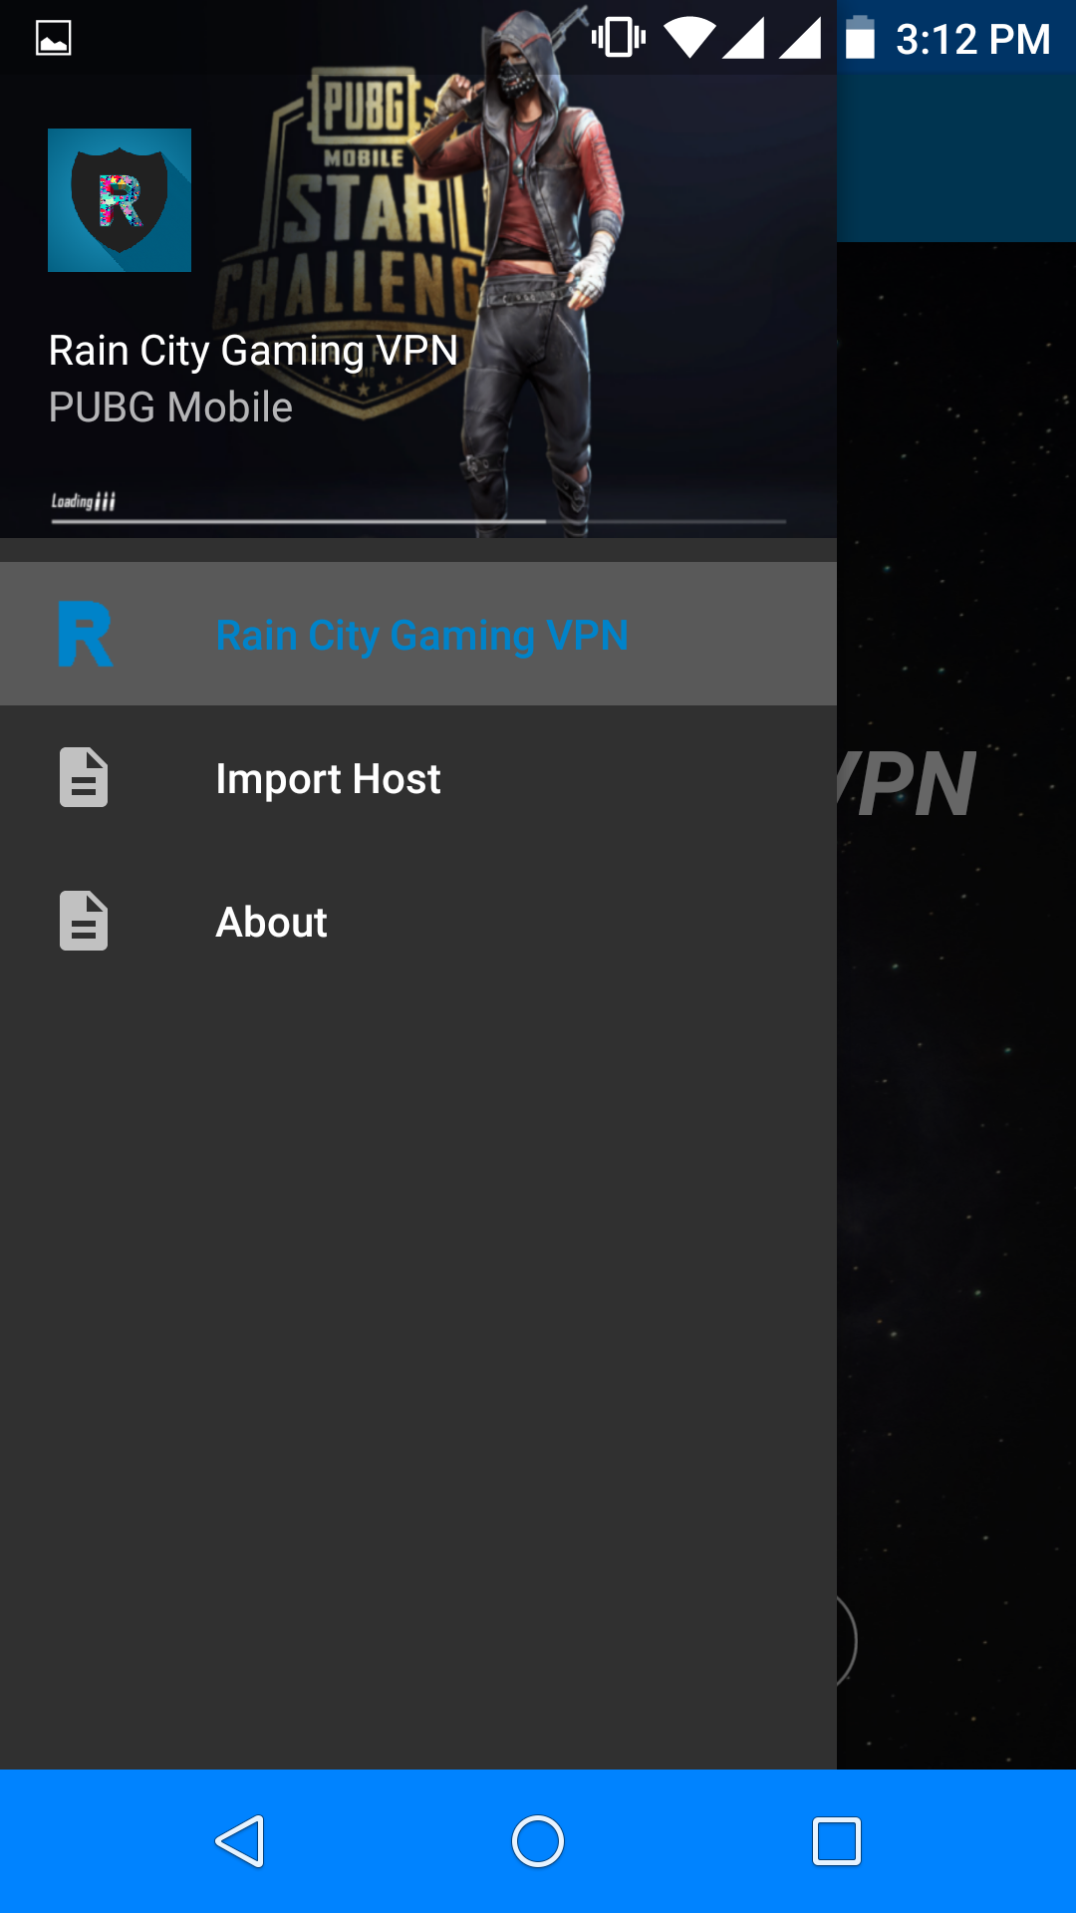Tap the picture notification icon in status bar
Image resolution: width=1076 pixels, height=1913 pixels.
point(54,39)
